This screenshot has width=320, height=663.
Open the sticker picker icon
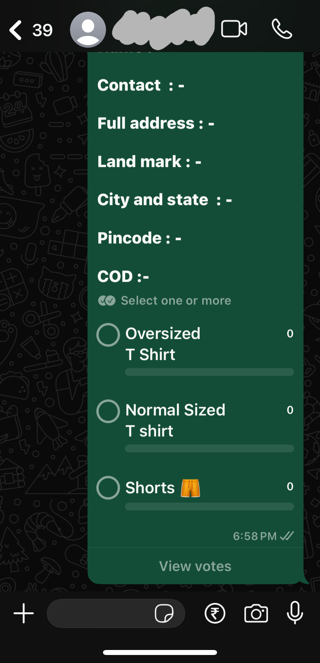click(x=164, y=613)
